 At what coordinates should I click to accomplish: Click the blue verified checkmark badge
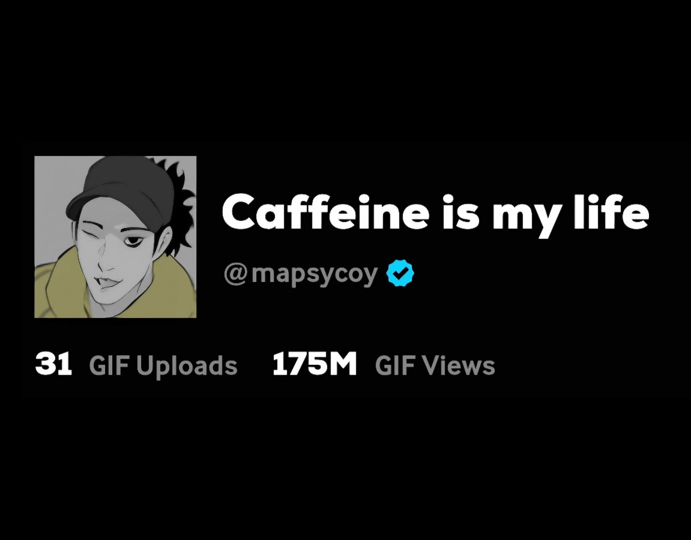[x=400, y=273]
